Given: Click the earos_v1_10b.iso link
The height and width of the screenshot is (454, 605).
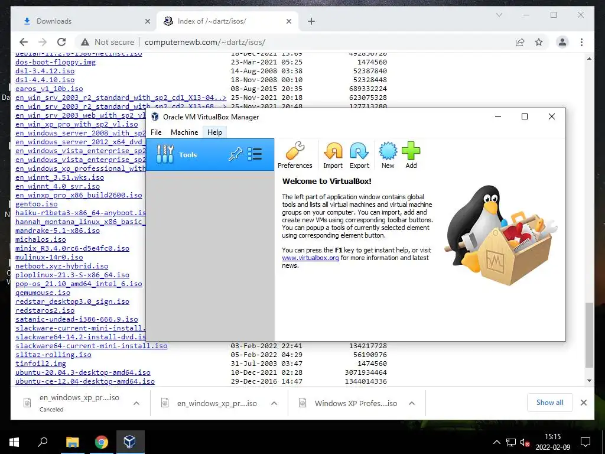Looking at the screenshot, I should click(x=49, y=89).
